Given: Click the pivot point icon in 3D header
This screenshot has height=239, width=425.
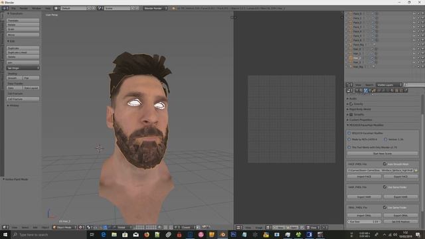Looking at the screenshot, I should pyautogui.click(x=90, y=227).
